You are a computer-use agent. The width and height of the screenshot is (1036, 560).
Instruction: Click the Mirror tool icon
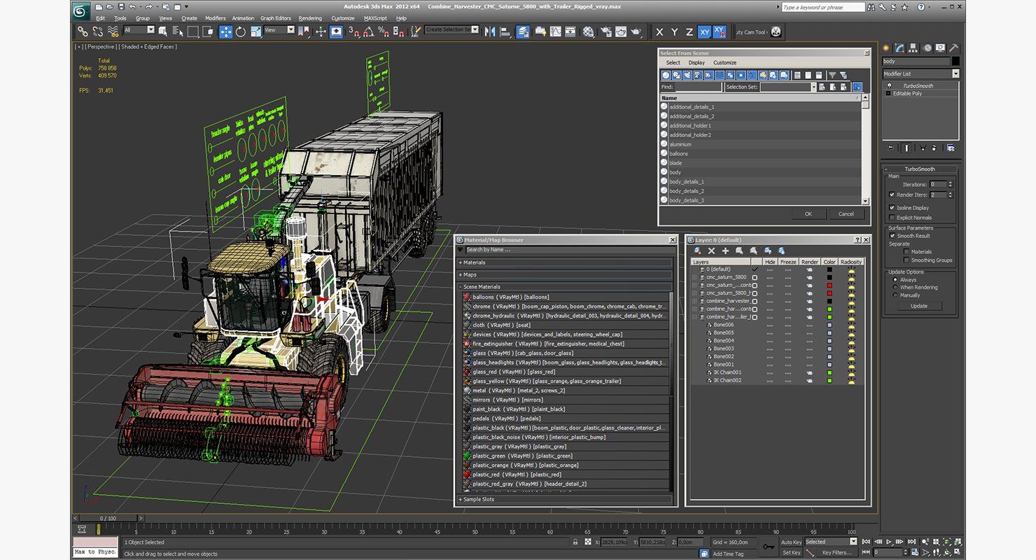coord(490,31)
